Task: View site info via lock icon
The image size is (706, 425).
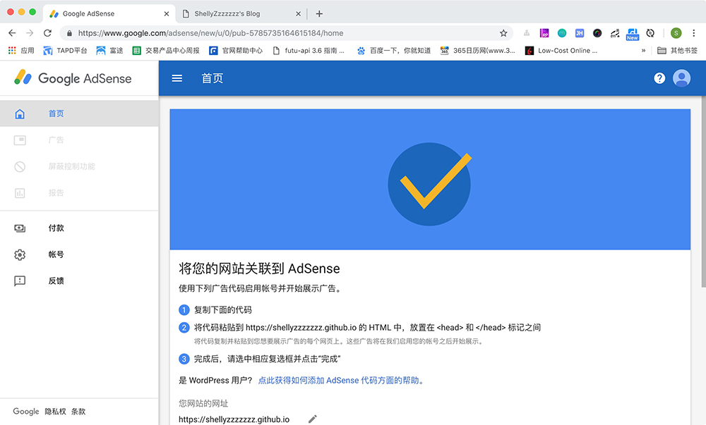Action: point(69,33)
